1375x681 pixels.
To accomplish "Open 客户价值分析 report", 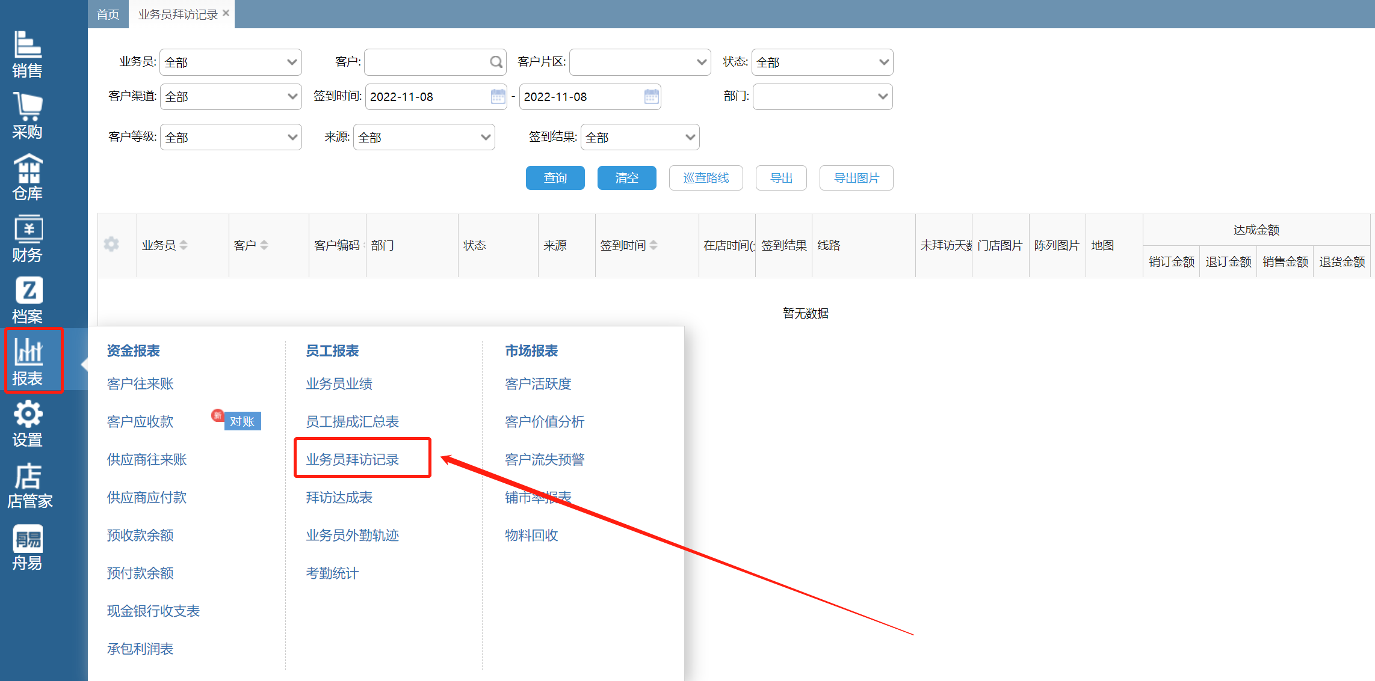I will pyautogui.click(x=545, y=421).
